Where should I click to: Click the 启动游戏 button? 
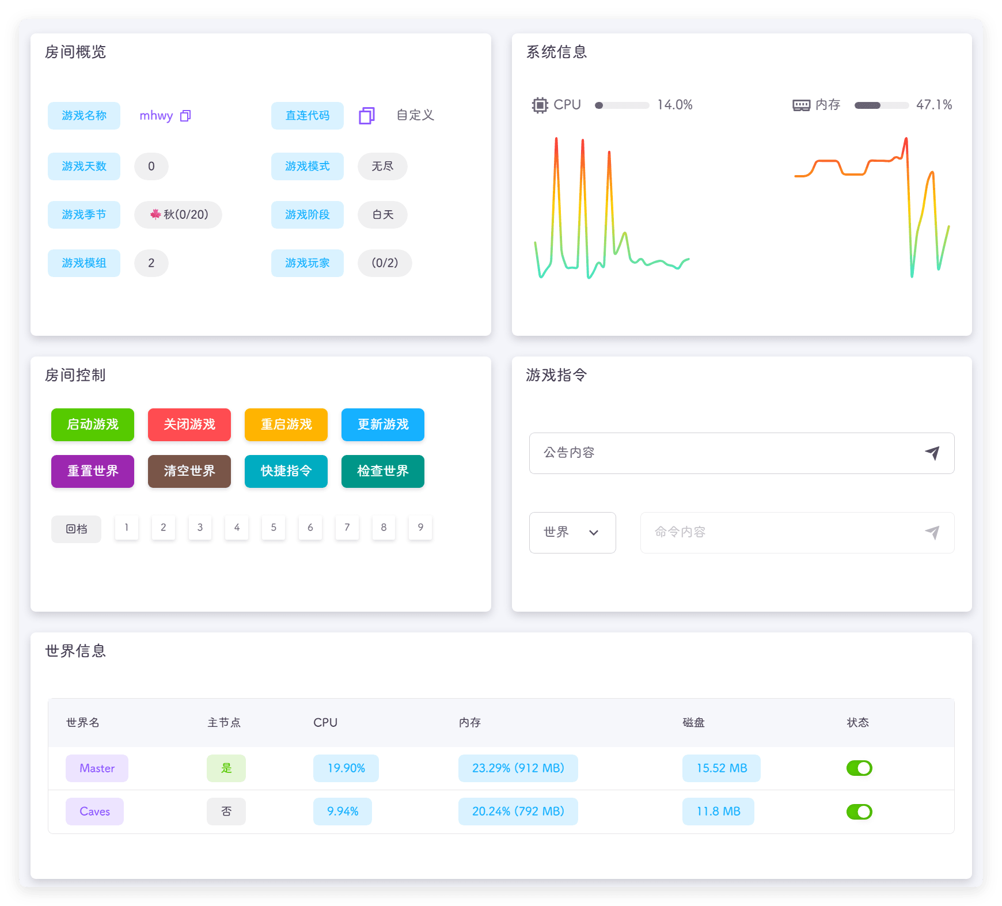click(x=93, y=424)
